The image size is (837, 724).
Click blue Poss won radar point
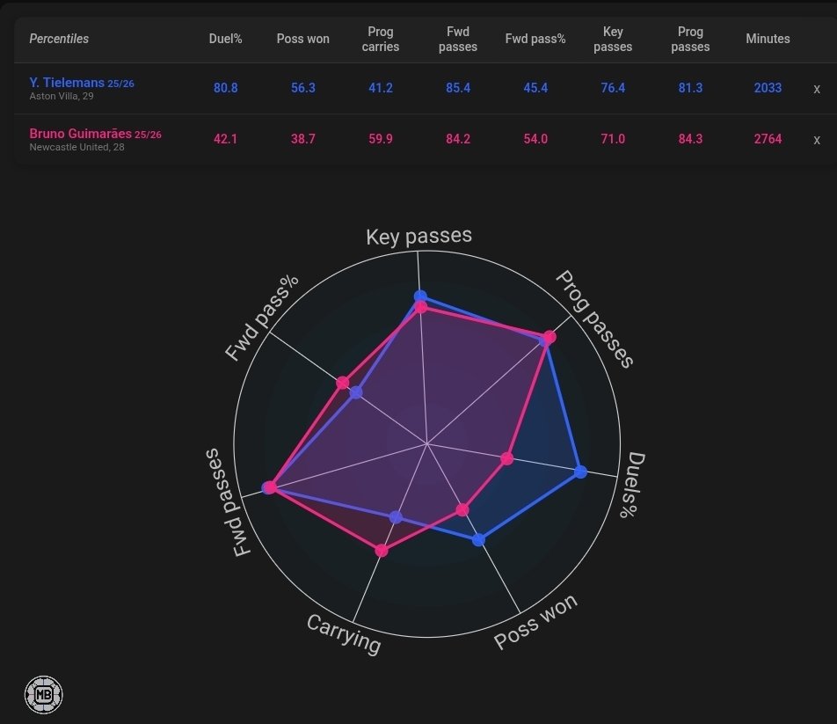pyautogui.click(x=479, y=540)
